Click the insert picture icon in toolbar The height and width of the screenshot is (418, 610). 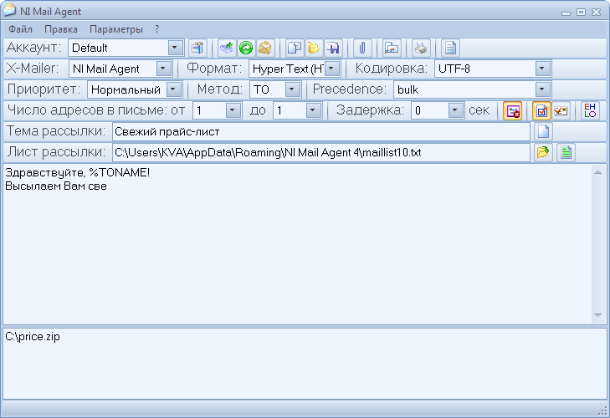pos(392,48)
